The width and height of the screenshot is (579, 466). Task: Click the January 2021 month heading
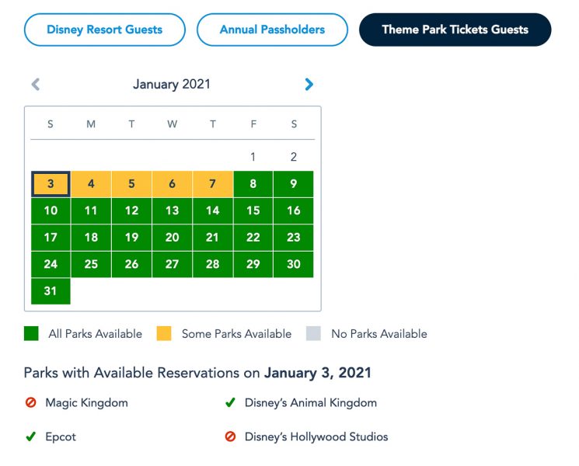click(x=172, y=84)
